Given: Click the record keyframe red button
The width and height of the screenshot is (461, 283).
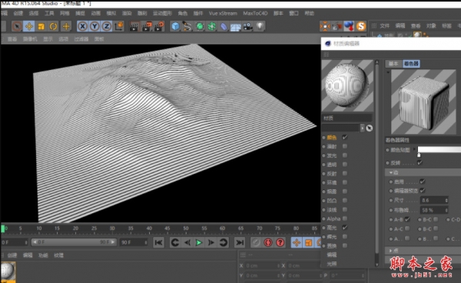Looking at the screenshot, I should pos(268,242).
